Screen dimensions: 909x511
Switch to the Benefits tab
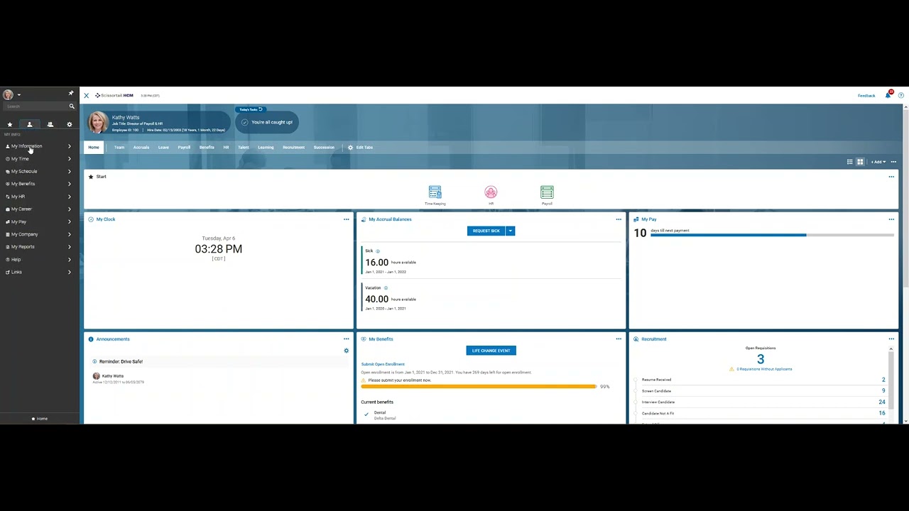click(207, 148)
